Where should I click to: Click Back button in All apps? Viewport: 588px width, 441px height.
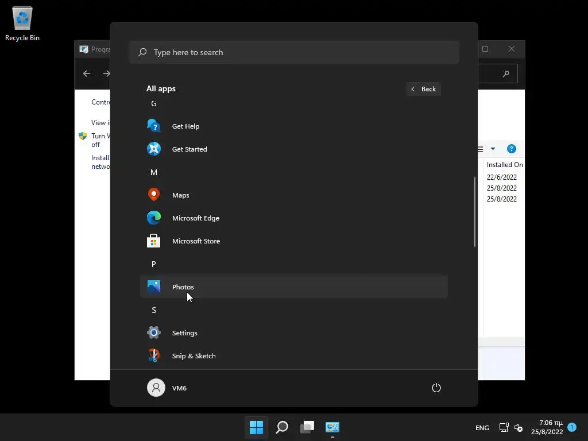tap(423, 89)
